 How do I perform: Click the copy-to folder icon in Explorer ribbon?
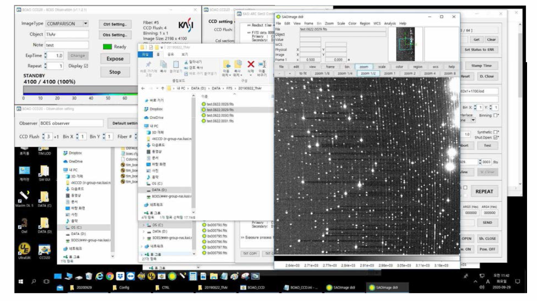pos(238,64)
